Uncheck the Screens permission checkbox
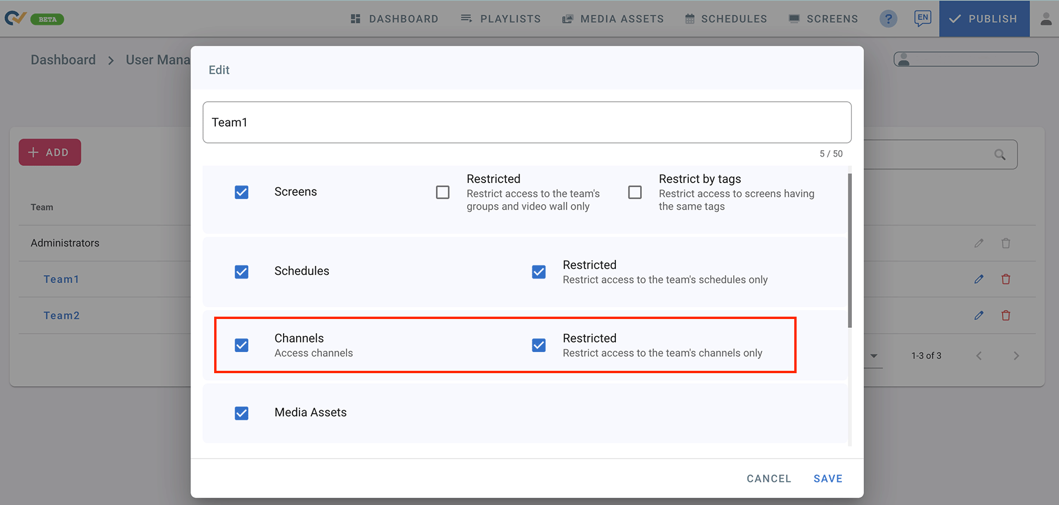Screen dimensions: 1059x505 click(x=241, y=192)
